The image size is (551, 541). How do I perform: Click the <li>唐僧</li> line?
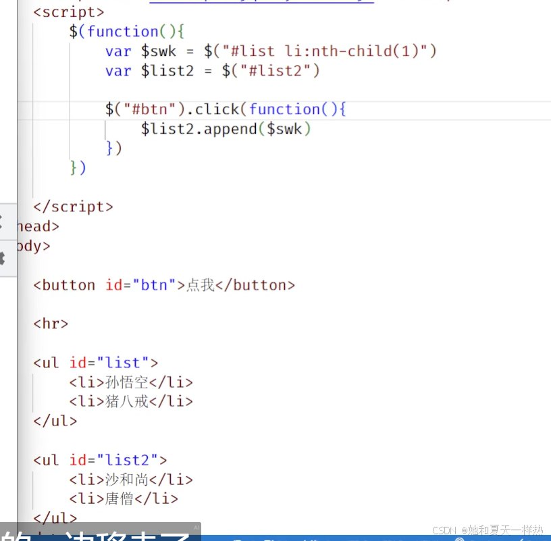pos(124,499)
